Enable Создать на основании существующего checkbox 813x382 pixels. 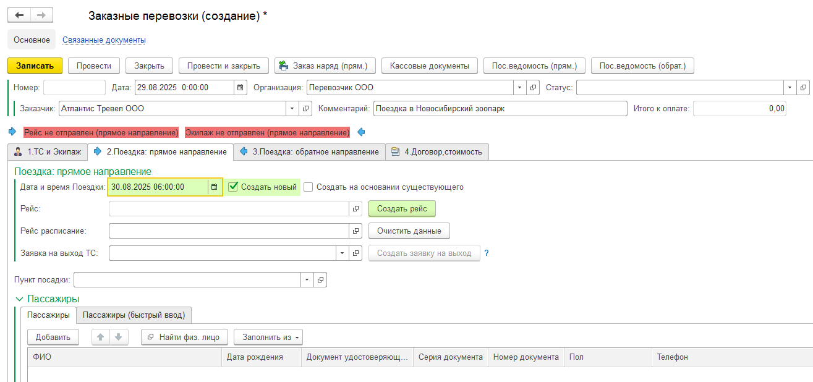(309, 187)
